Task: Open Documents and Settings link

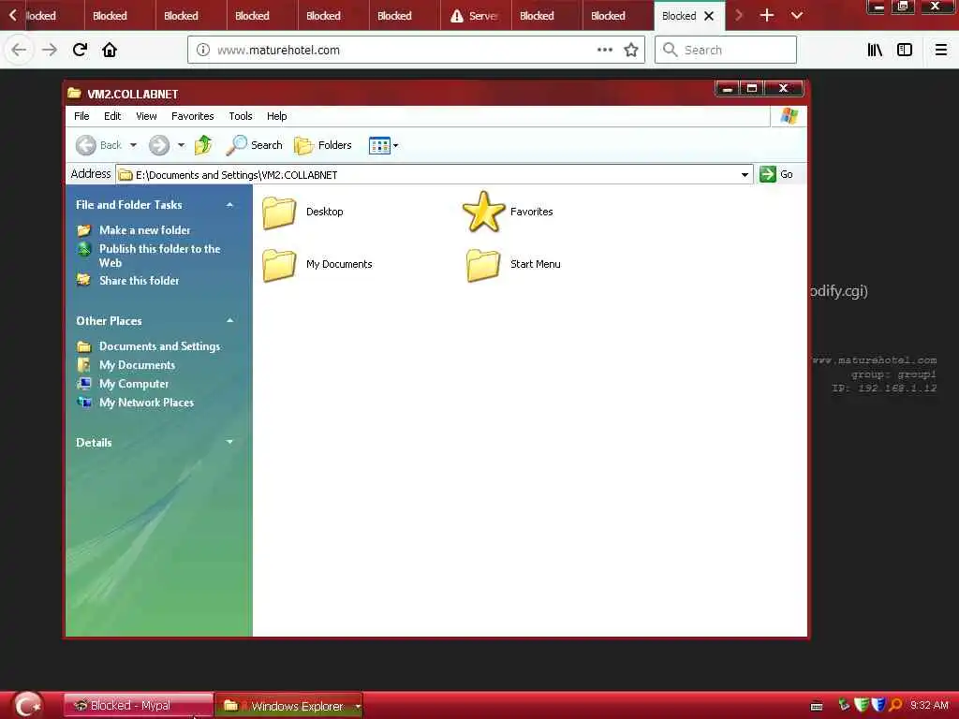Action: [159, 346]
